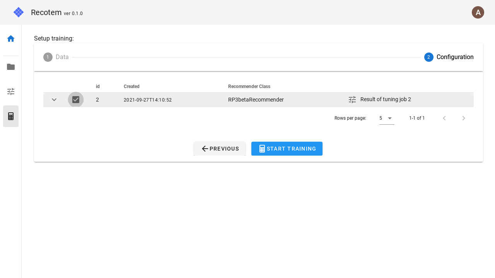Click tuning icon beside Result of tuning job 2
This screenshot has width=495, height=278.
[x=352, y=100]
